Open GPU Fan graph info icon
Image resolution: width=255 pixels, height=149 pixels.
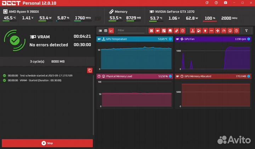tap(249, 39)
